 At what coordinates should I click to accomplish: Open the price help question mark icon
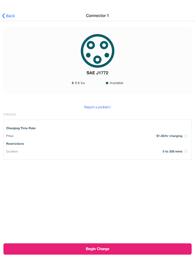tap(186, 136)
